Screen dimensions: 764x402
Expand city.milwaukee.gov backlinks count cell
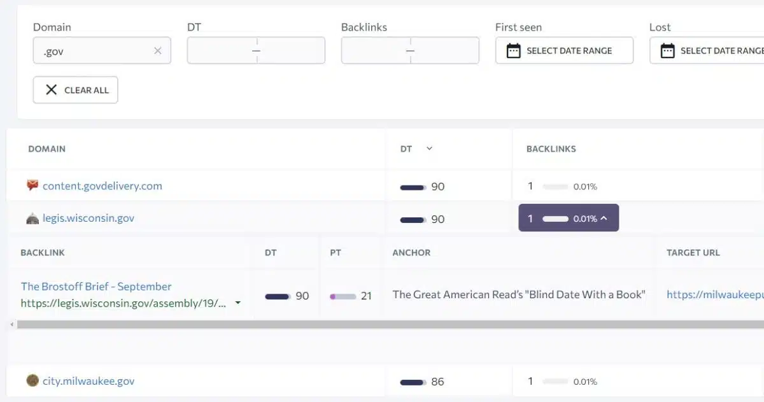[x=563, y=382]
